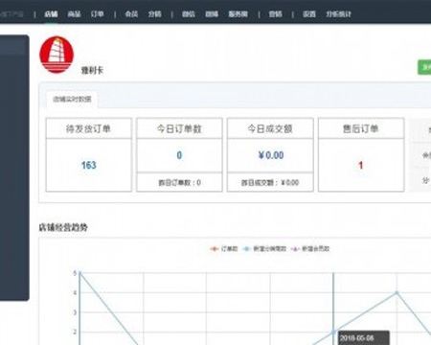Select the 店铺实时数据 tab
This screenshot has height=345, width=431.
[72, 99]
